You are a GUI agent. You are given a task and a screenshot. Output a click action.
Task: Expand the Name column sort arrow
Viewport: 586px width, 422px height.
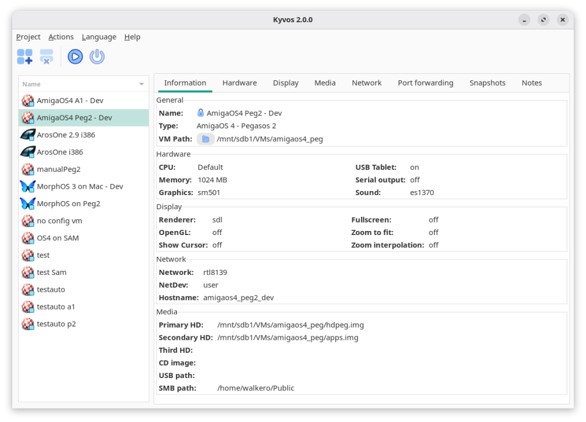(141, 84)
